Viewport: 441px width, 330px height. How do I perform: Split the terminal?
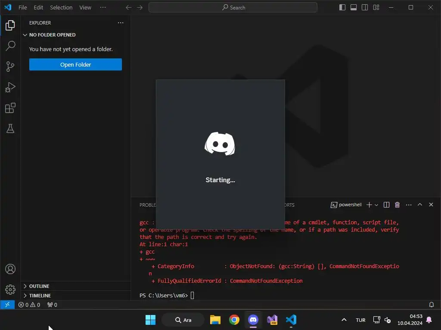pyautogui.click(x=386, y=205)
